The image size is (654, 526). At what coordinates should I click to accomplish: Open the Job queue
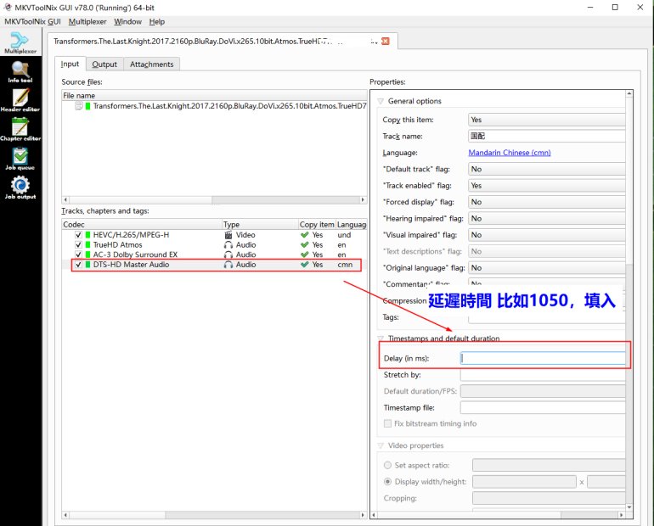point(20,159)
